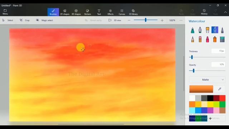Open the 3D shapes tab
Viewport: 229px width, 129px height.
[76, 12]
